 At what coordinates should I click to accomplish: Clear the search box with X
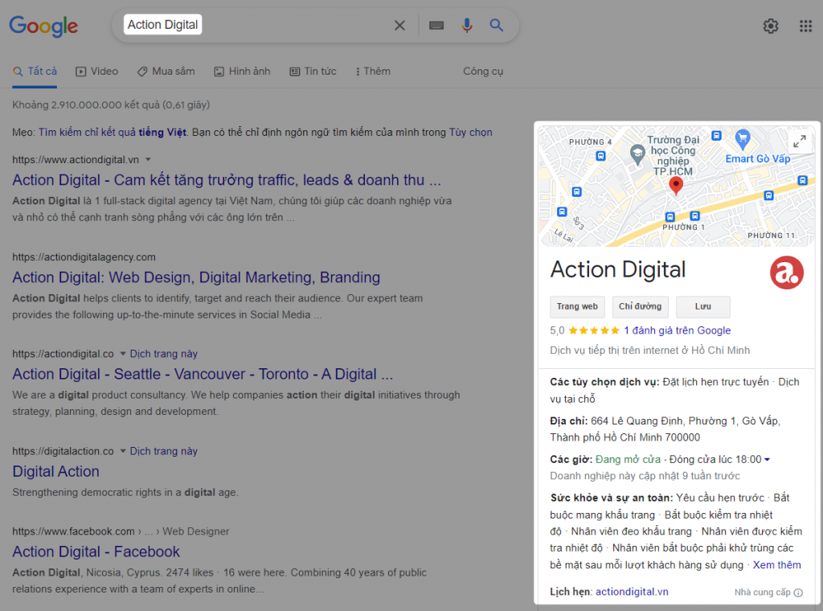(x=399, y=25)
